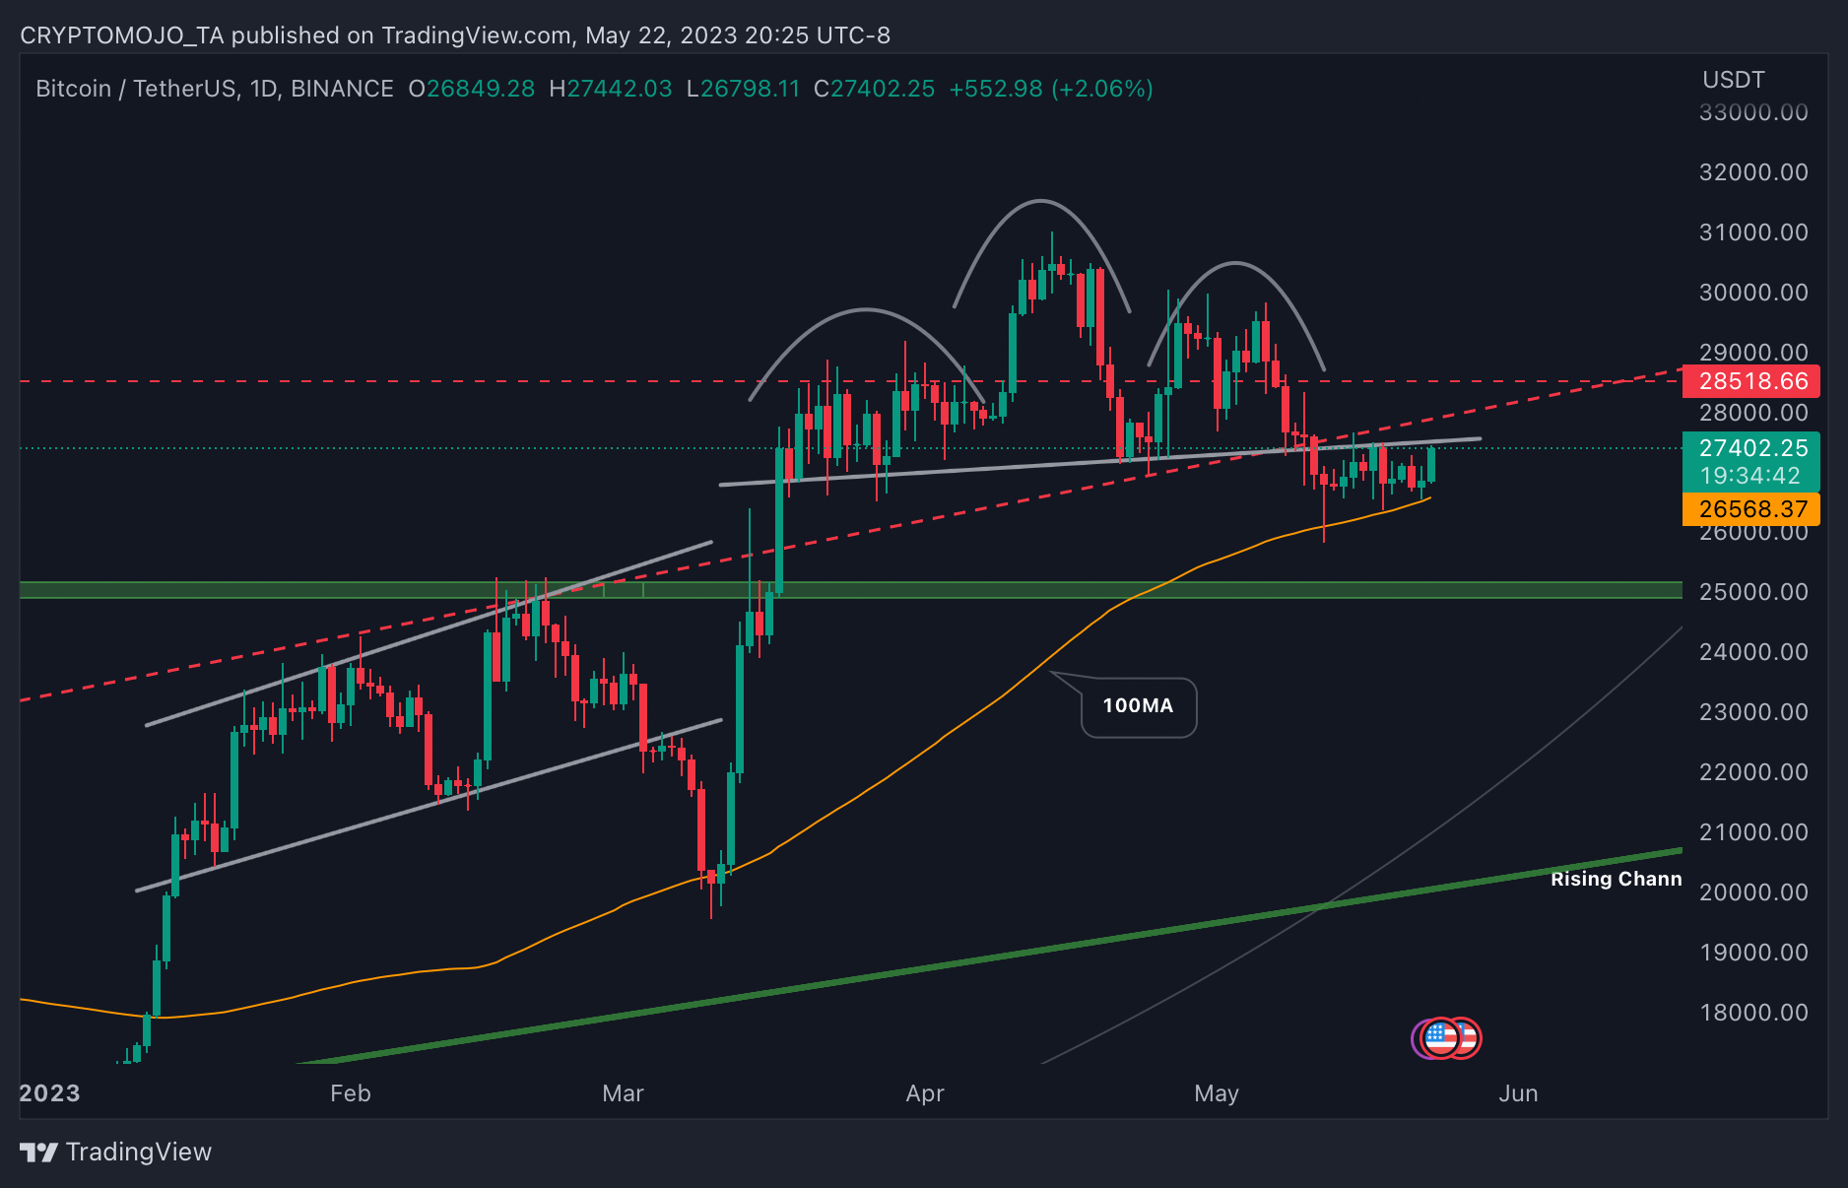Click the green 27402.25 current price label
Viewport: 1848px width, 1188px height.
pos(1750,448)
